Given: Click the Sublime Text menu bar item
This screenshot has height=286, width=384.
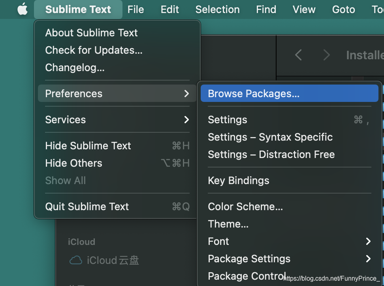Looking at the screenshot, I should pos(78,9).
